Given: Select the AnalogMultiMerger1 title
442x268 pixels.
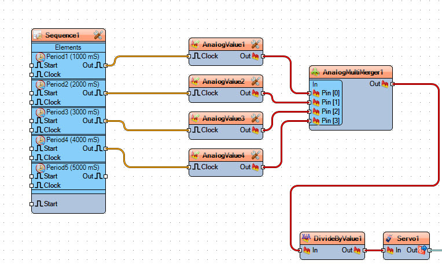Looking at the screenshot, I should click(x=353, y=72).
